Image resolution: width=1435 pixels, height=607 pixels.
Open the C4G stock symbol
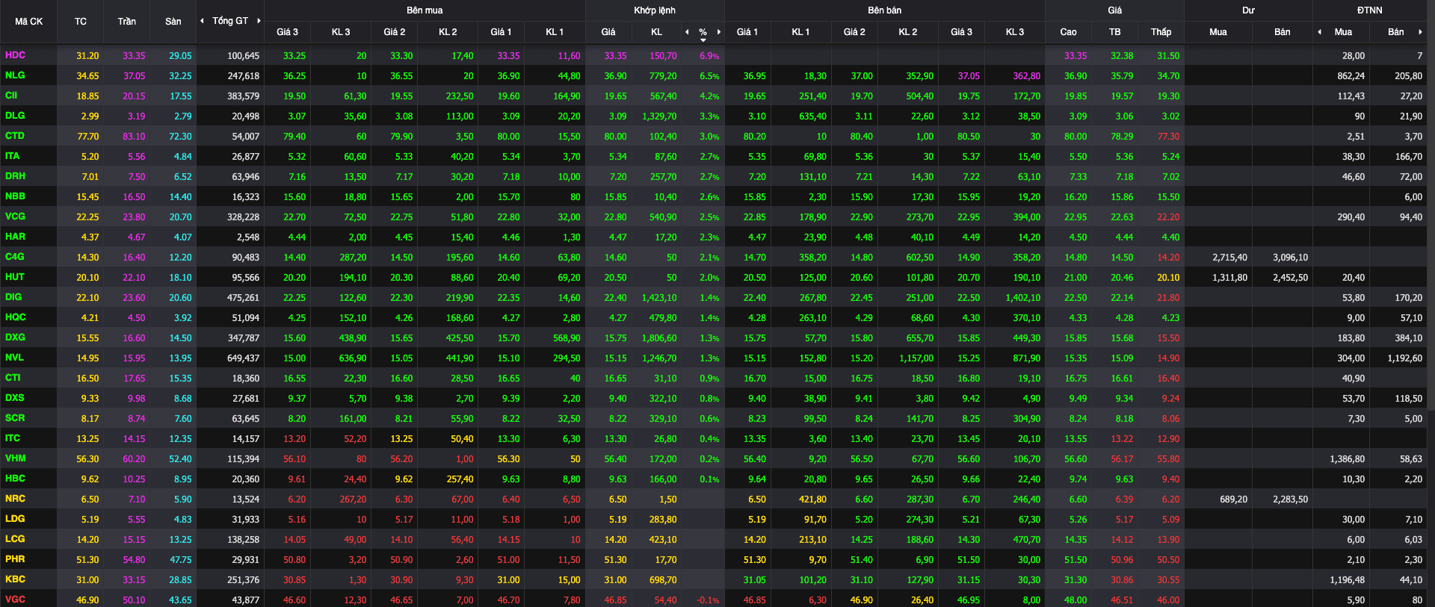[x=15, y=257]
